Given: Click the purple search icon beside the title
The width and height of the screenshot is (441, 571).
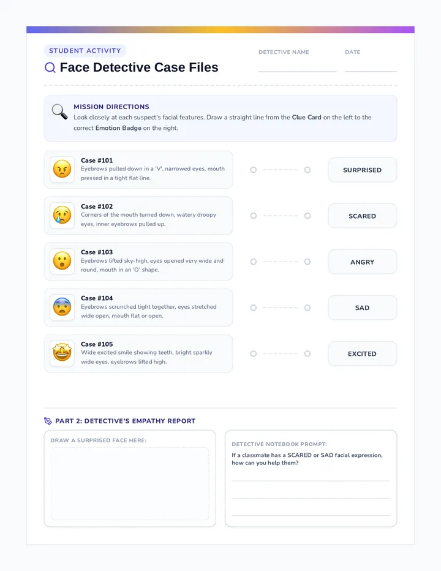Looking at the screenshot, I should pyautogui.click(x=50, y=67).
